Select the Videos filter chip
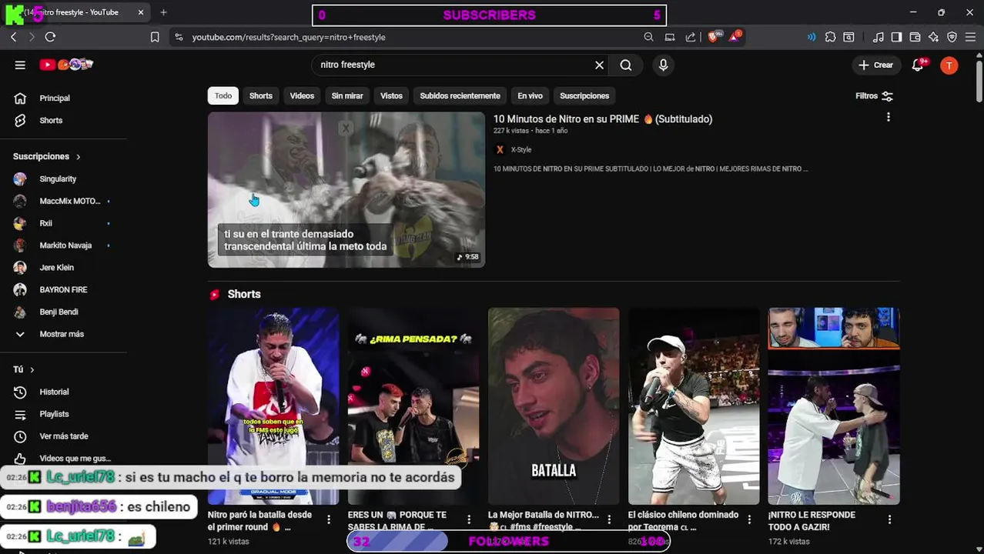The height and width of the screenshot is (554, 984). coord(302,96)
